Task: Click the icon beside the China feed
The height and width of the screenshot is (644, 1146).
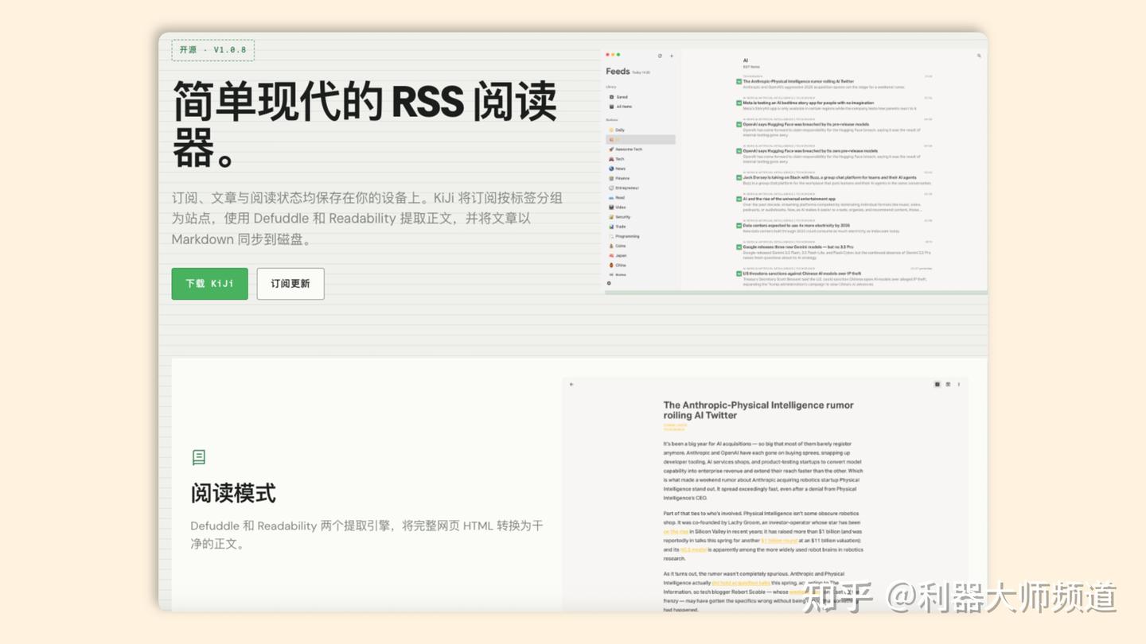Action: pyautogui.click(x=611, y=266)
